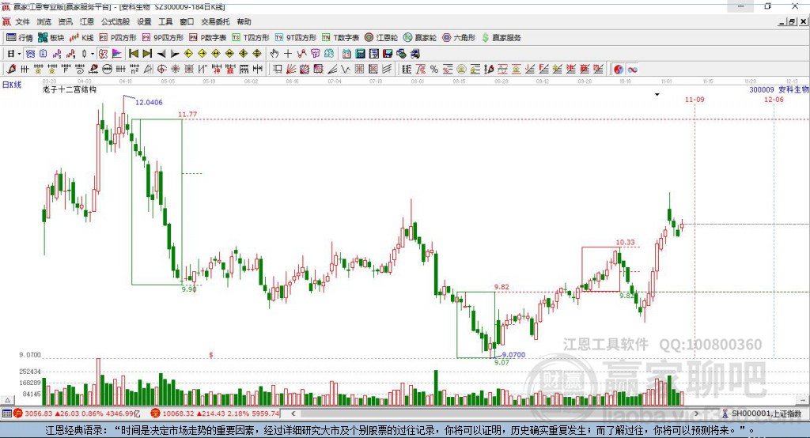Click the 12.0406 high price label
The height and width of the screenshot is (438, 810).
[149, 102]
